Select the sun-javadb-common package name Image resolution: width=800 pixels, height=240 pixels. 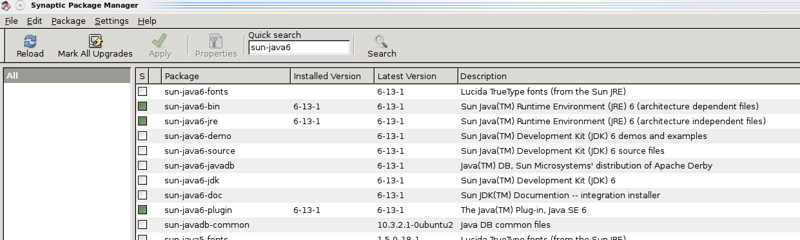coord(207,225)
